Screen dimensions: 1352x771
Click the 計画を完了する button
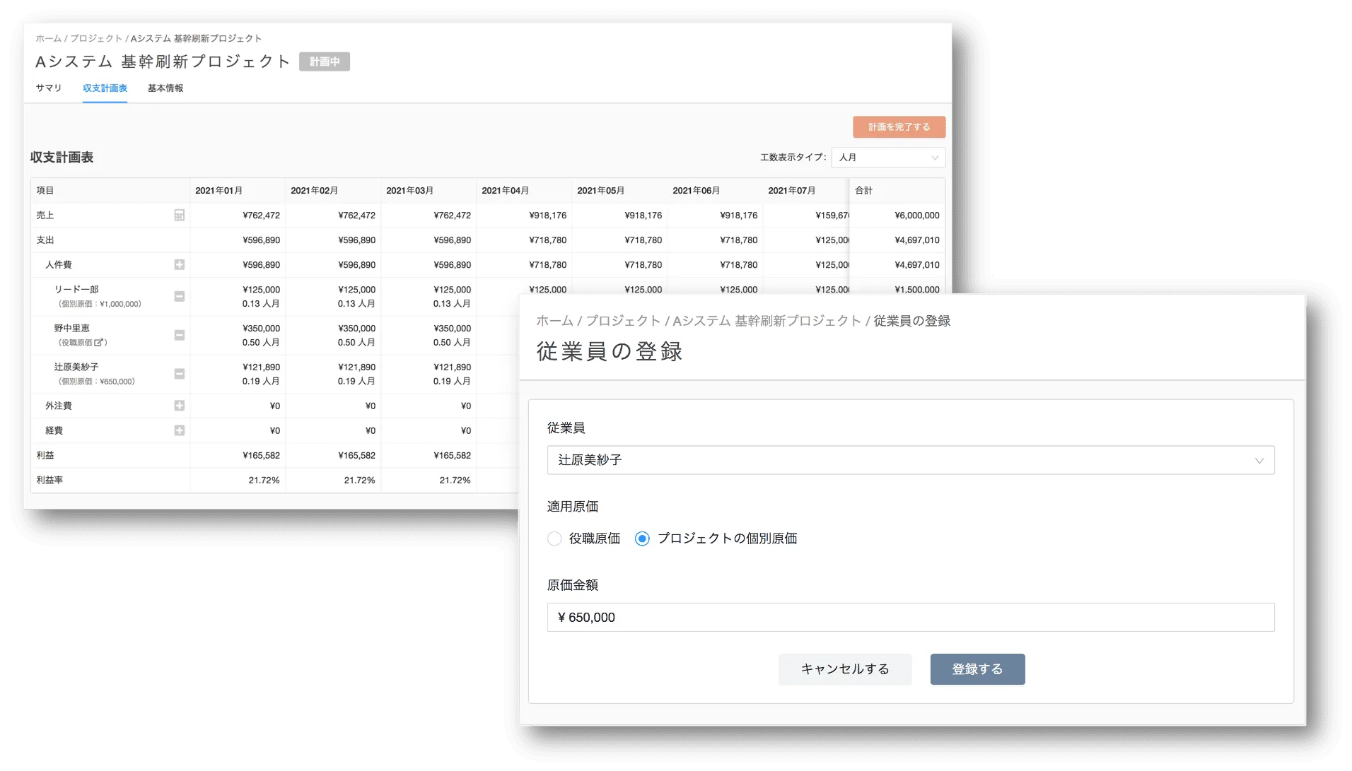coord(899,126)
